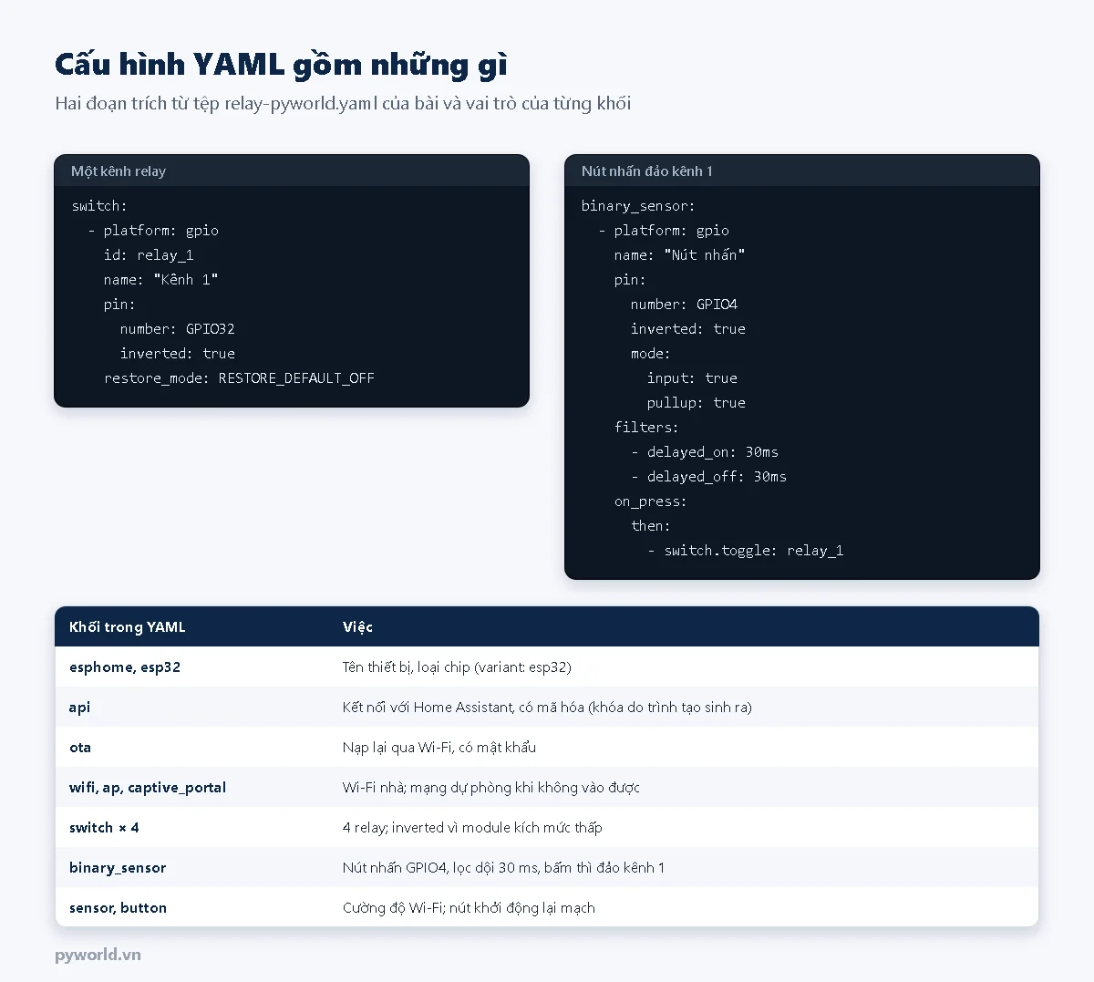The height and width of the screenshot is (982, 1094).
Task: Click the "pullup: true" code line
Action: (x=696, y=403)
